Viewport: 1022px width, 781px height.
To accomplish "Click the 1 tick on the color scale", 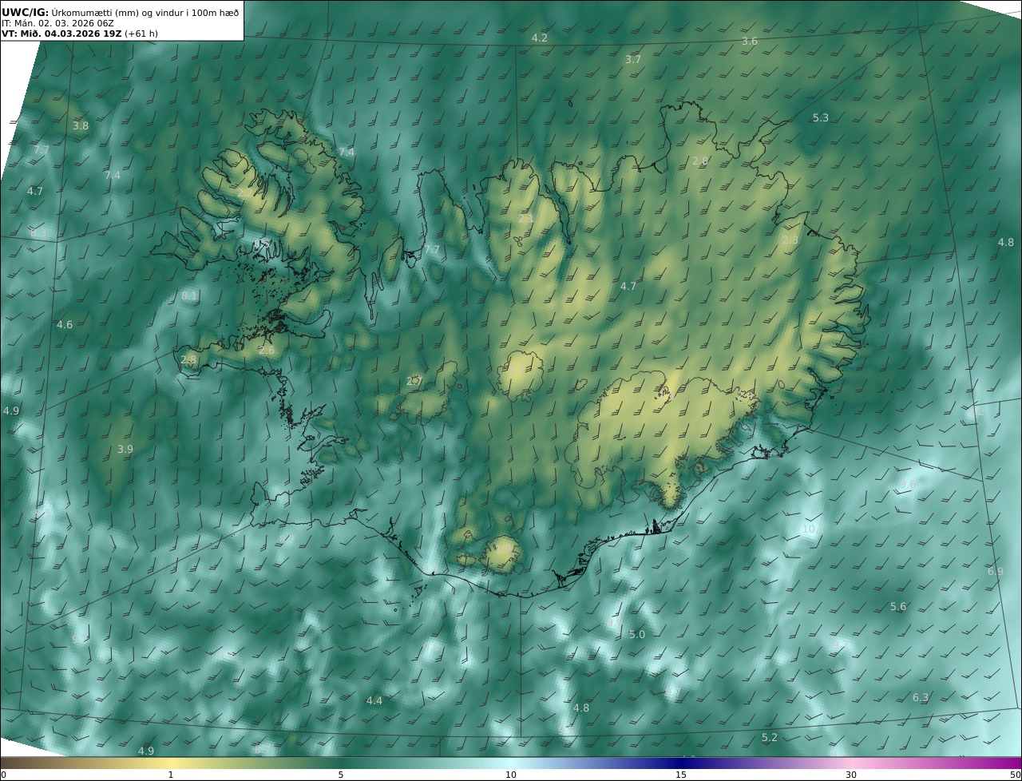I will (x=171, y=775).
